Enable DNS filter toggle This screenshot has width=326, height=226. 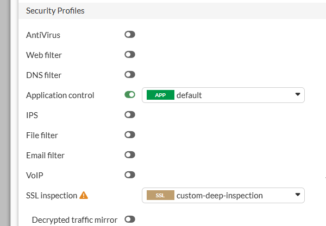coord(129,75)
